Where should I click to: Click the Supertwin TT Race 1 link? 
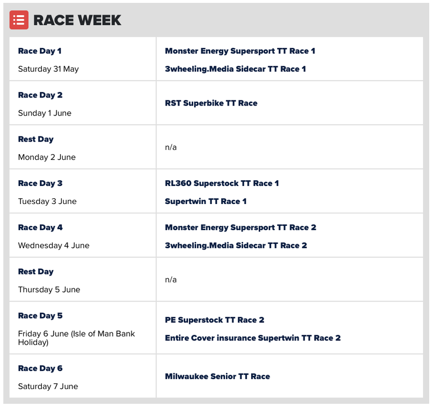(206, 202)
